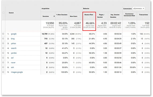Screen dimensions: 153x97
Task: Click bing's bounce rate 21.40%
Action: click(x=92, y=39)
